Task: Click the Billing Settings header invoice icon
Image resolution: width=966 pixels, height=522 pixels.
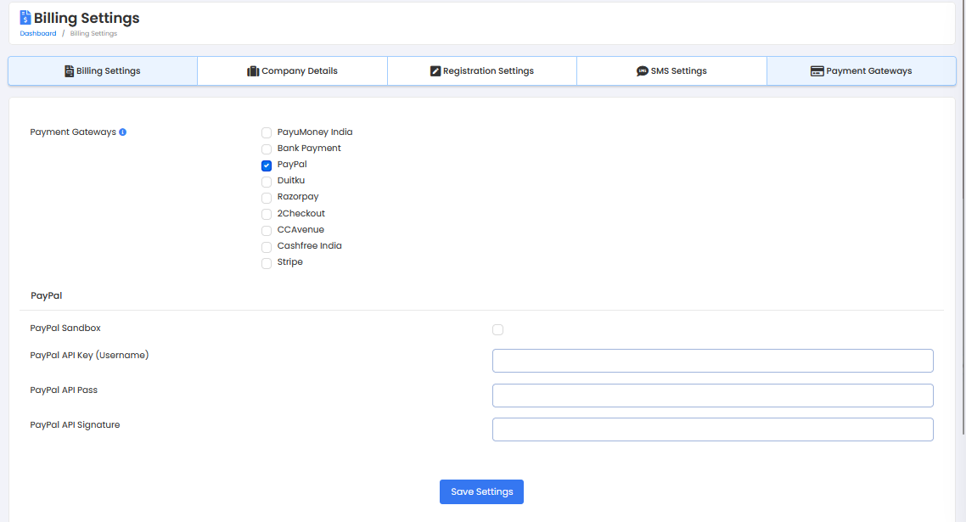Action: tap(25, 18)
